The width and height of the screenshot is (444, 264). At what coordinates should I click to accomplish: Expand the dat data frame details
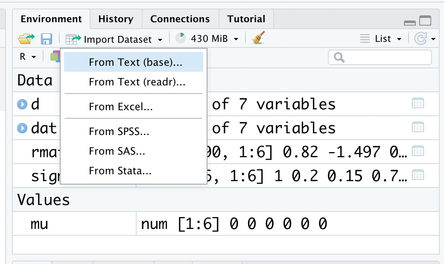(x=22, y=128)
